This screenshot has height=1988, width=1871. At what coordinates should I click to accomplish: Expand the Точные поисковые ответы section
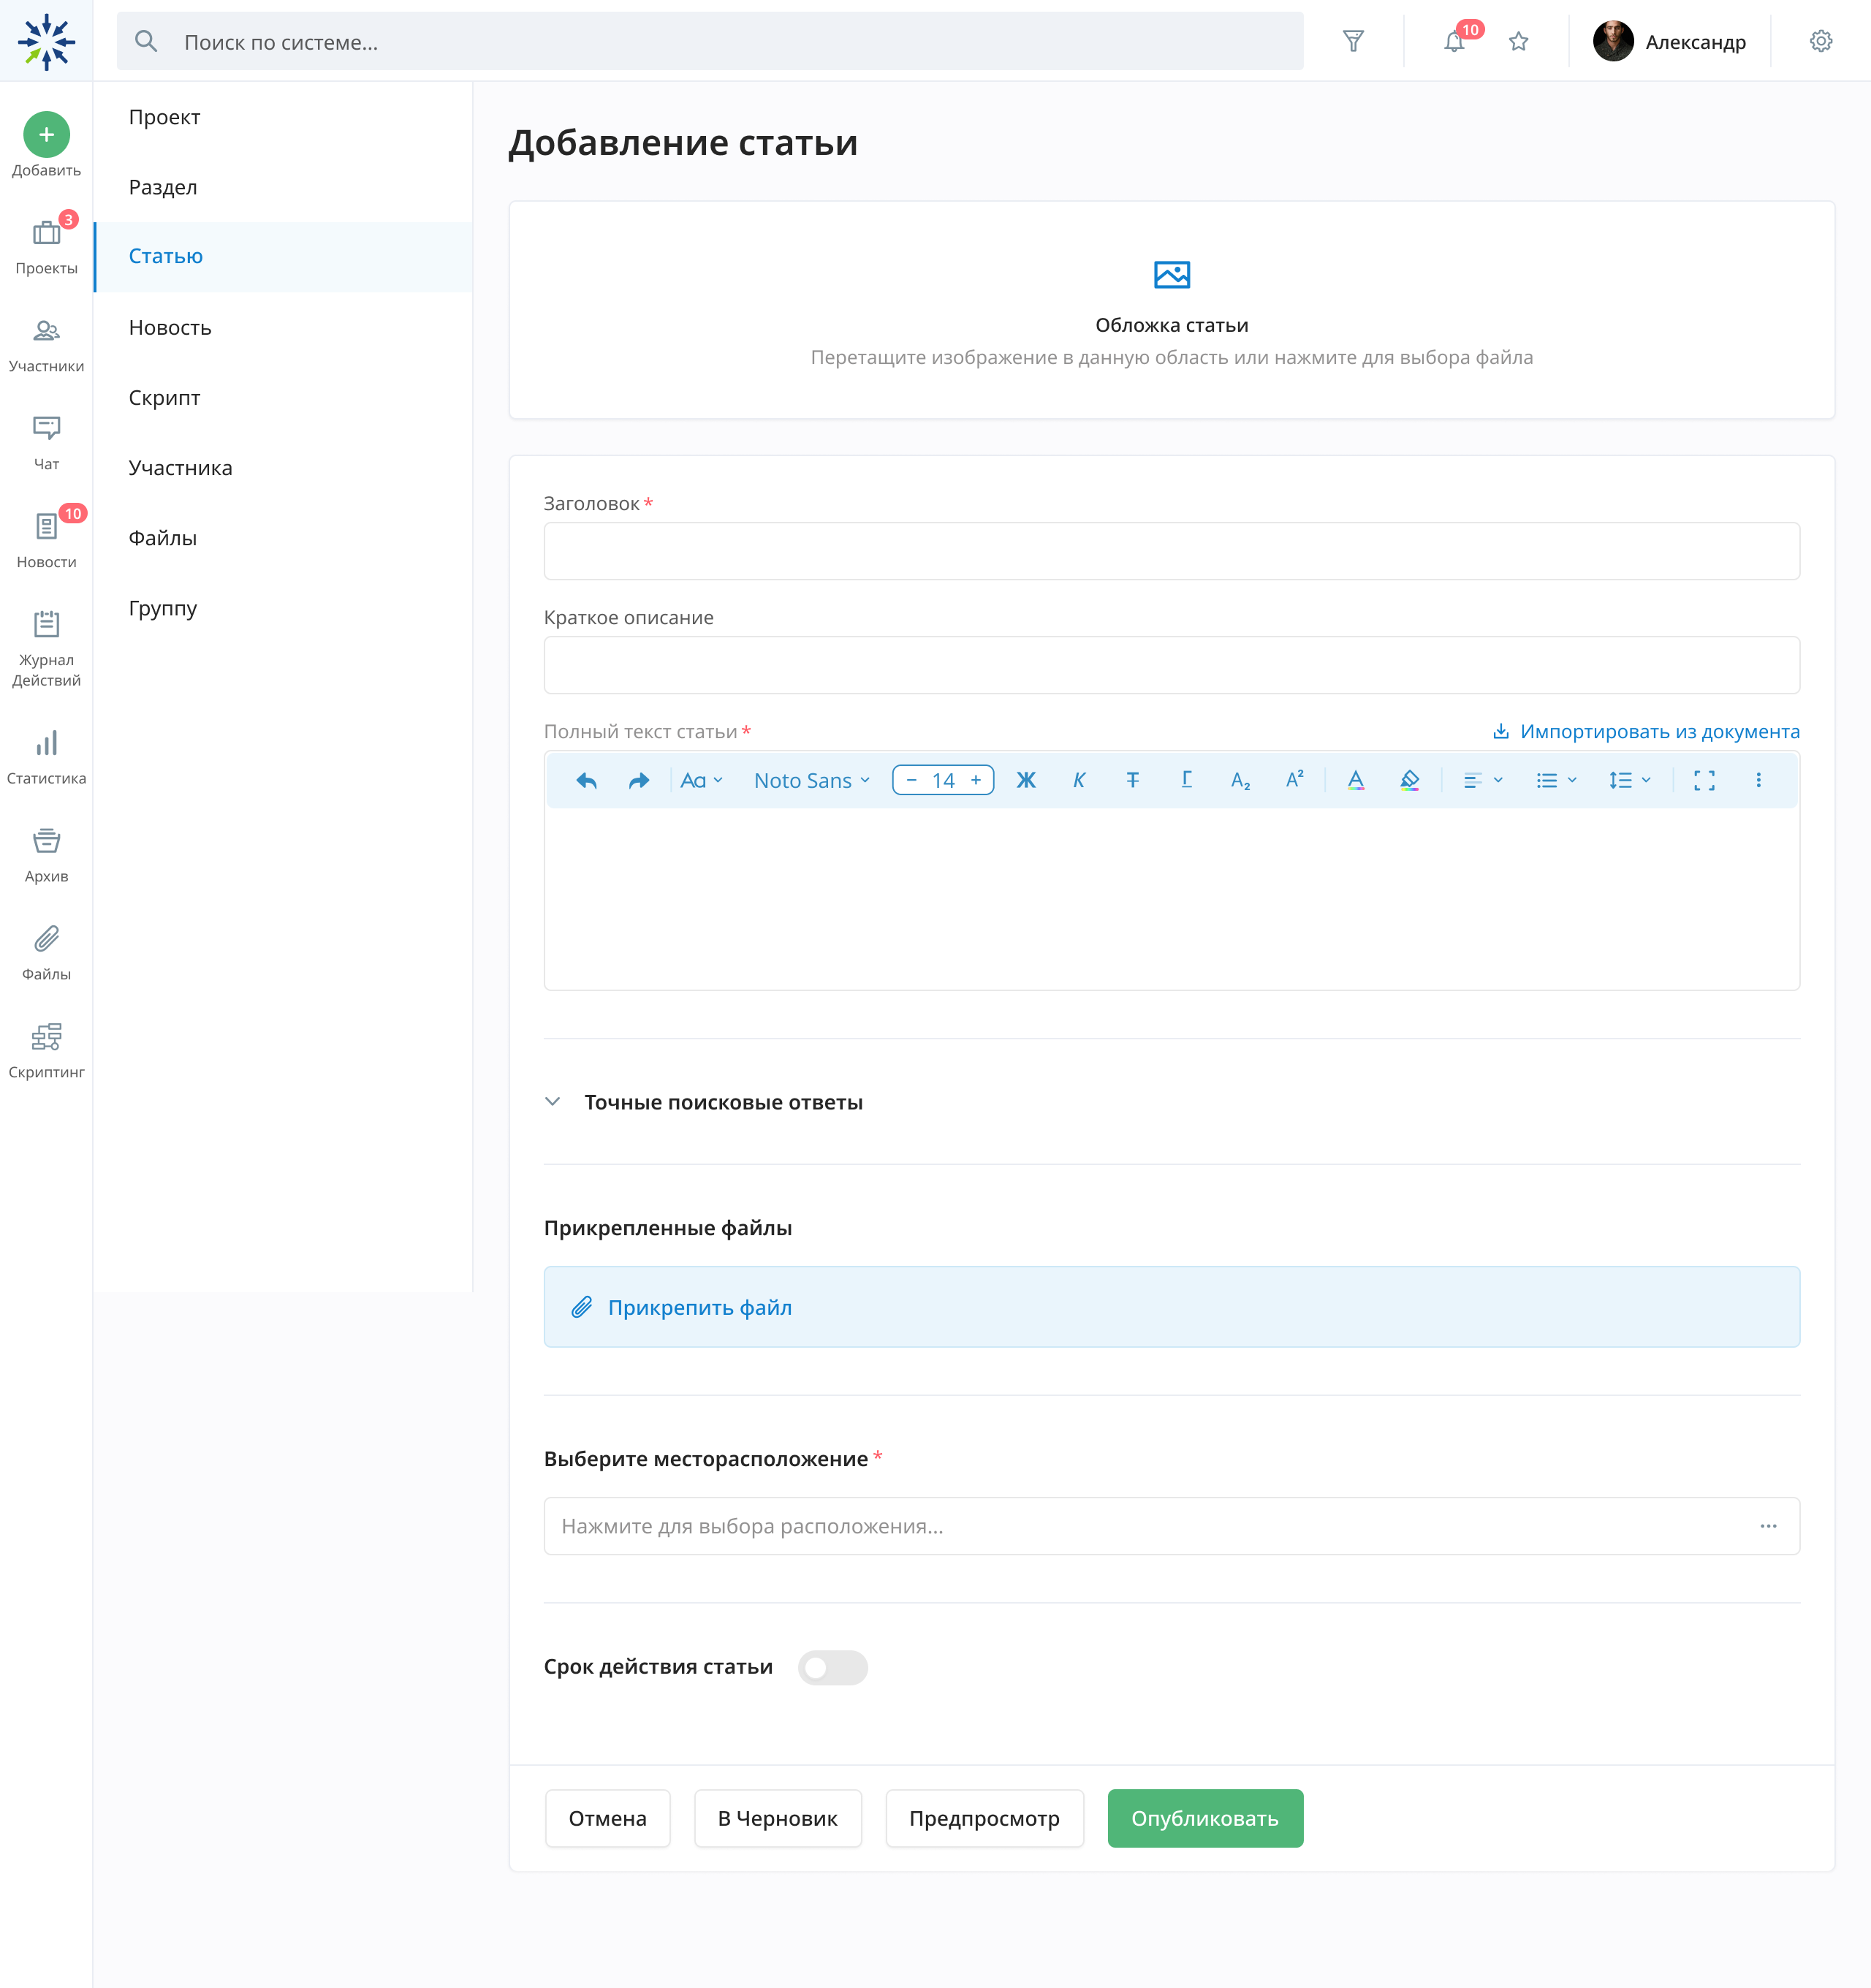pyautogui.click(x=553, y=1102)
